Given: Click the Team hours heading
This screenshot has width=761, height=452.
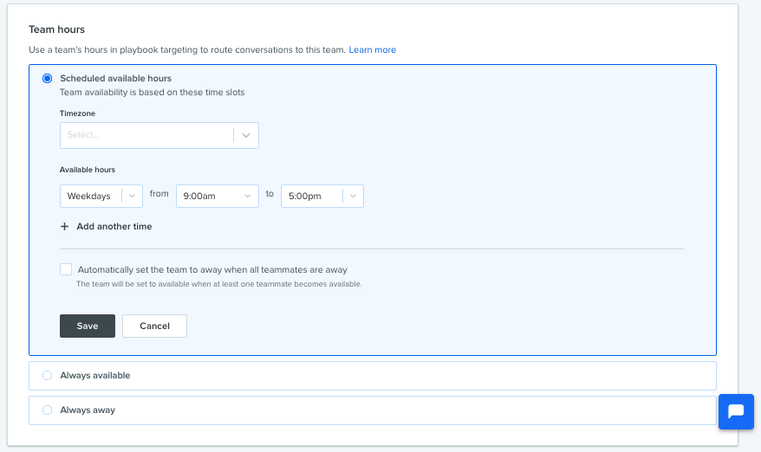Looking at the screenshot, I should 56,29.
